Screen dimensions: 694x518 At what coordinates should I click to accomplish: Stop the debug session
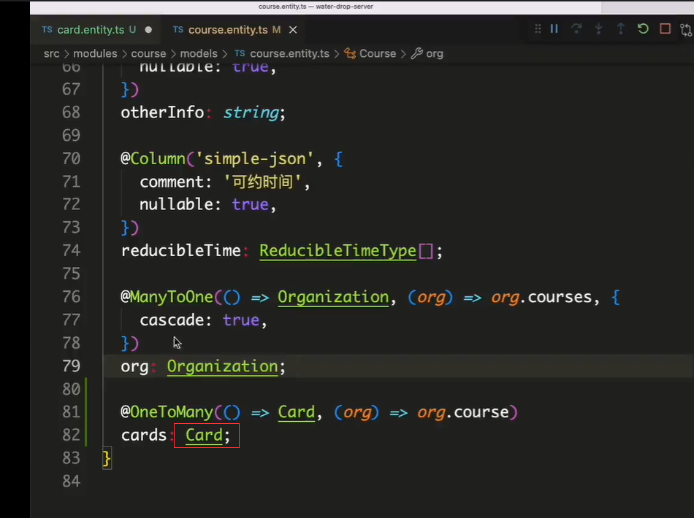pyautogui.click(x=665, y=28)
